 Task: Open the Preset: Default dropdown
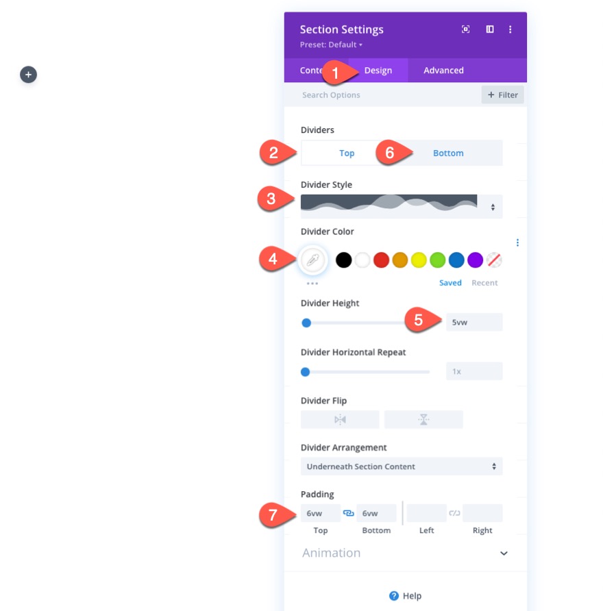(331, 45)
